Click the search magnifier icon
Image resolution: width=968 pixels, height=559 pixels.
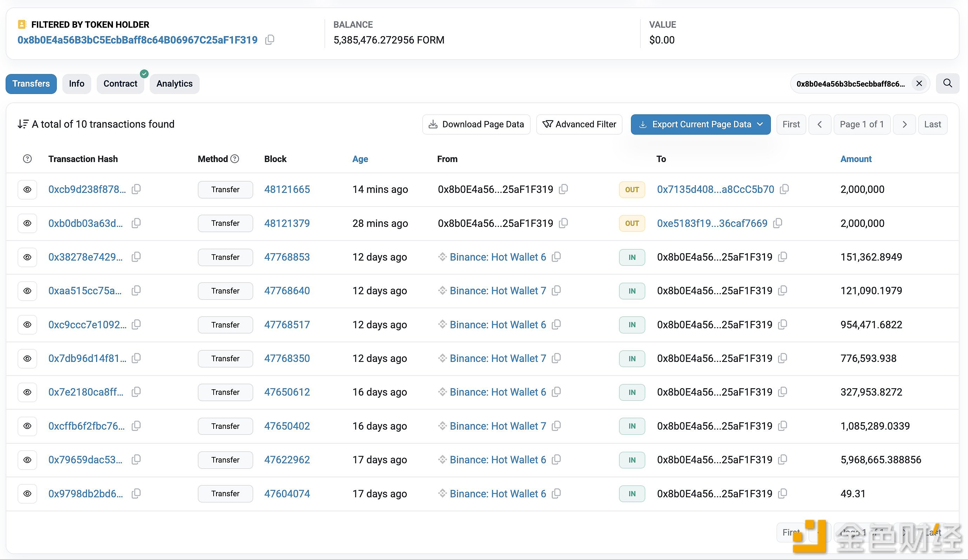point(947,83)
